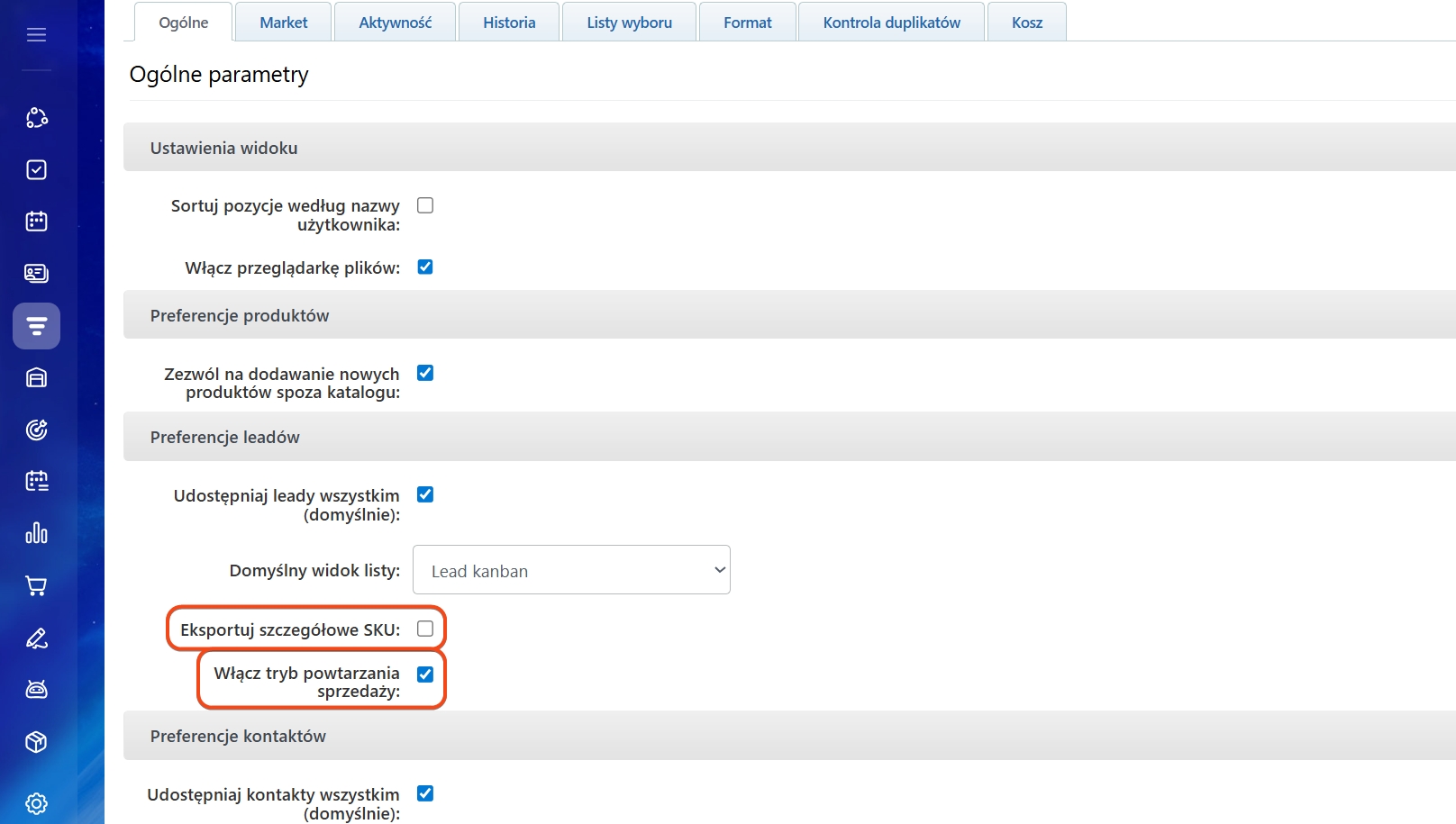
Task: Enable Sortuj pozycje według nazwy użytkownika checkbox
Action: [425, 205]
